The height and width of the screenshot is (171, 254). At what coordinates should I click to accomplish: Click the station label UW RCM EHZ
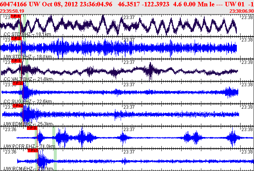18,169
